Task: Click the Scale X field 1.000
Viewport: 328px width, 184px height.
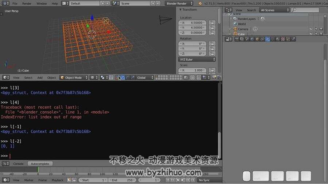Action: [x=192, y=70]
